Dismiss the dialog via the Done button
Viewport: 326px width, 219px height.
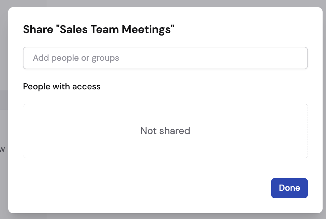click(x=289, y=188)
